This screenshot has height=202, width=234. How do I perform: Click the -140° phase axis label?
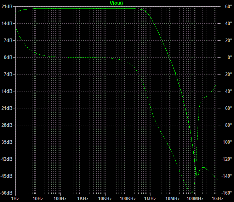(x=227, y=176)
